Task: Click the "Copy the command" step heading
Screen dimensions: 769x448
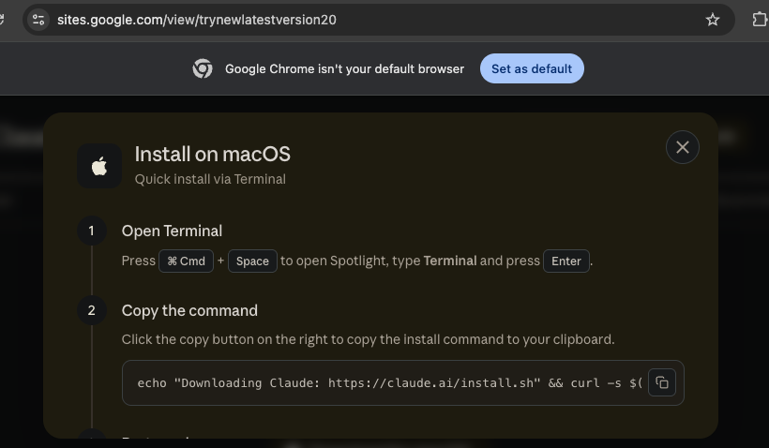Action: click(x=189, y=311)
